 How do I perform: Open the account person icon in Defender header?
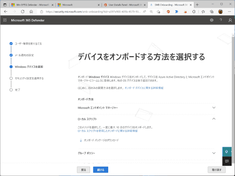pyautogui.click(x=230, y=20)
